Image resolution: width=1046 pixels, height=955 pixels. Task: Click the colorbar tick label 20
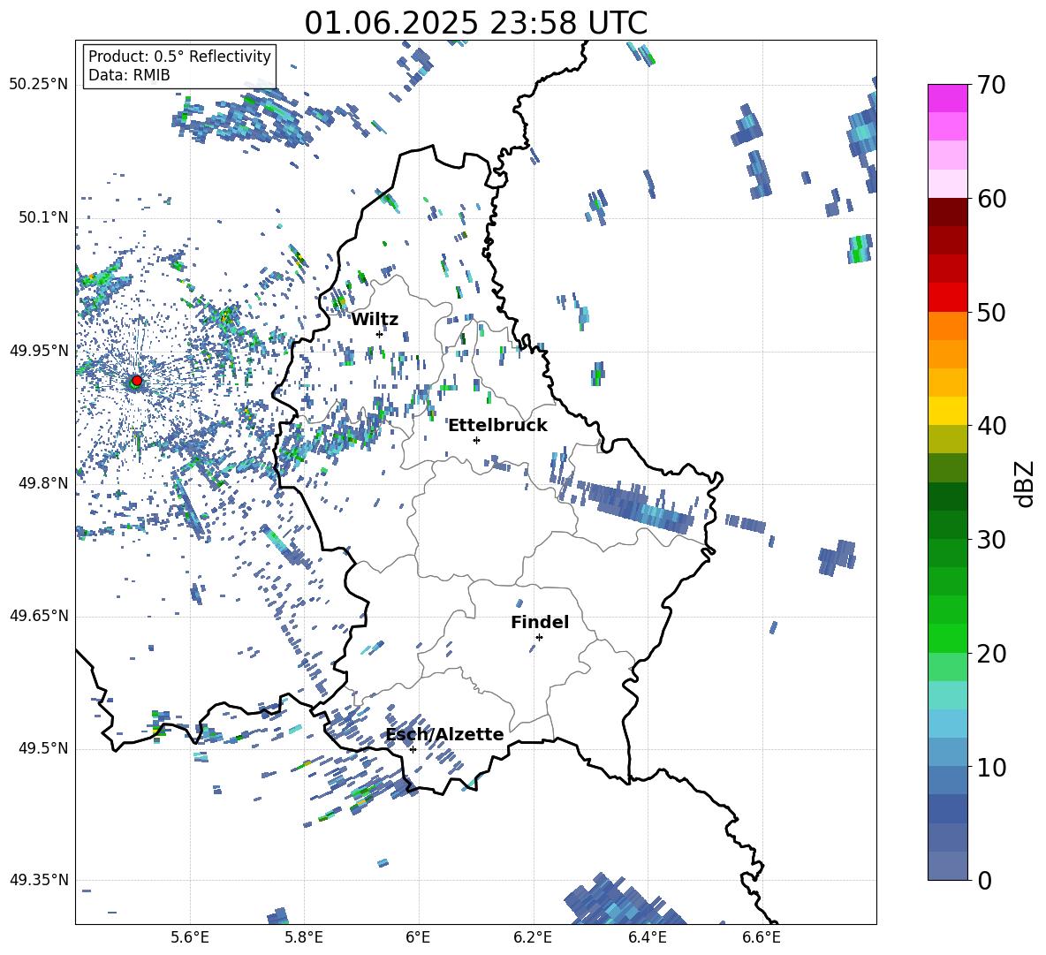tap(990, 654)
